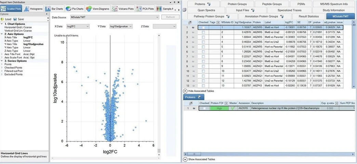
Task: Click the Report Item Distribution pin icon
Action: pos(174,2)
